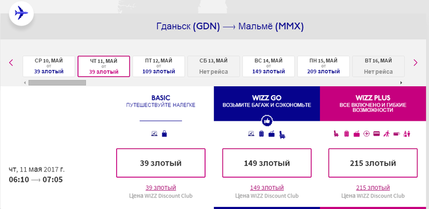The width and height of the screenshot is (429, 209).
Task: Click the airplane logo icon
Action: (21, 13)
